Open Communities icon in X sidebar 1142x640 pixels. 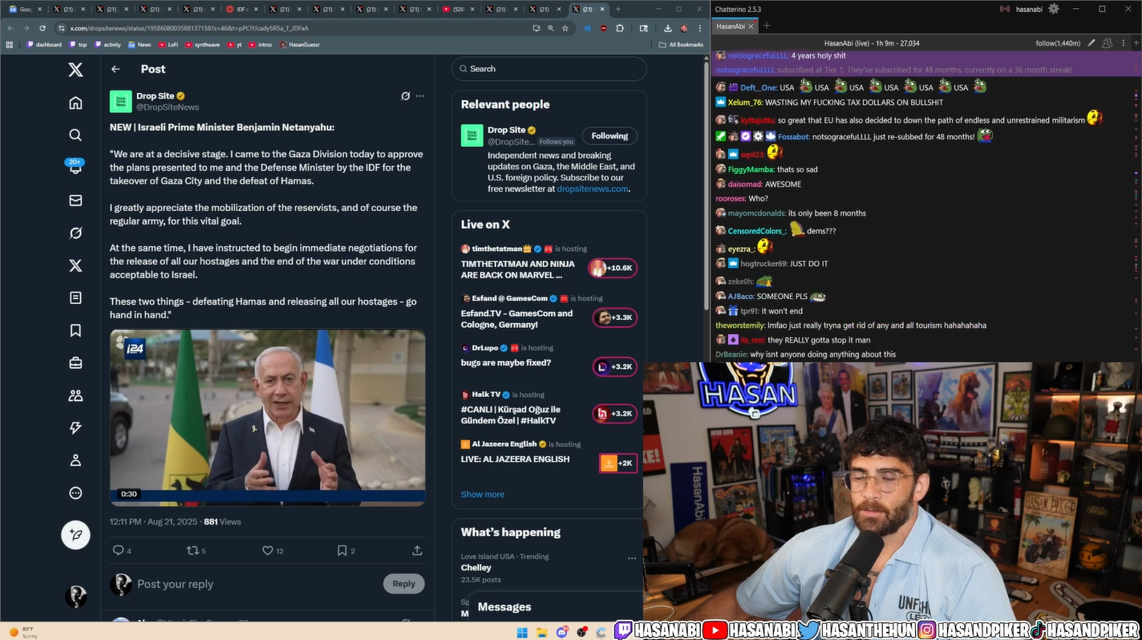(75, 395)
